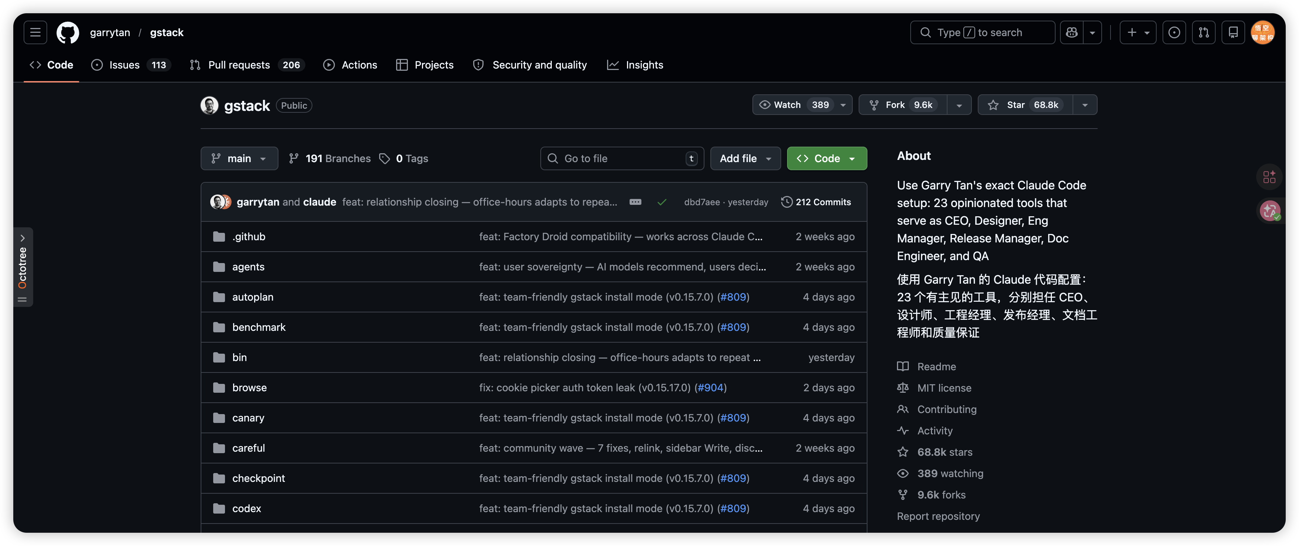Expand the Fork options dropdown arrow
This screenshot has height=546, width=1299.
click(x=959, y=105)
